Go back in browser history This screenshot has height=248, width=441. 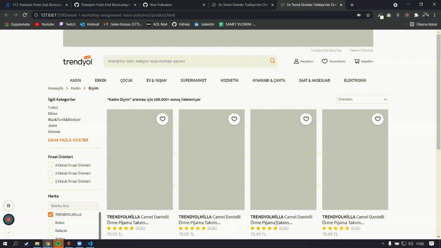[6, 15]
